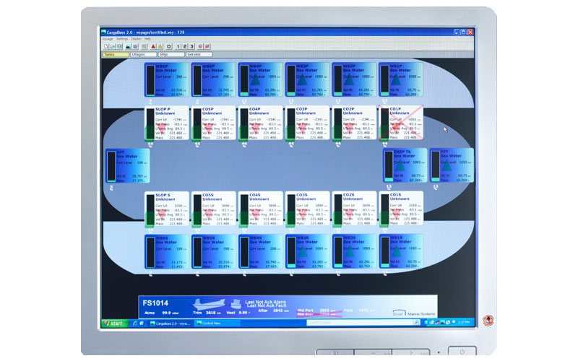
Task: Select the SLOP S tank card
Action: (167, 209)
